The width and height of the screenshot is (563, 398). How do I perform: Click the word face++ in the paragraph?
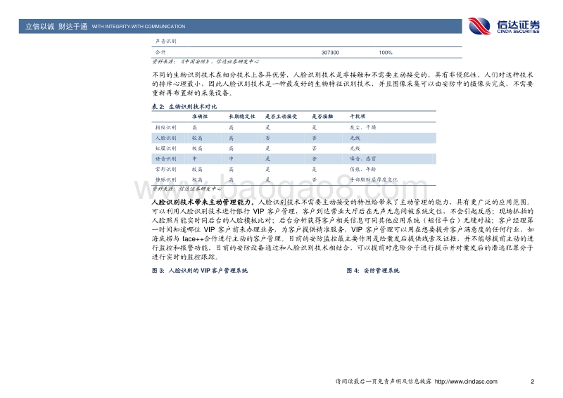193,239
